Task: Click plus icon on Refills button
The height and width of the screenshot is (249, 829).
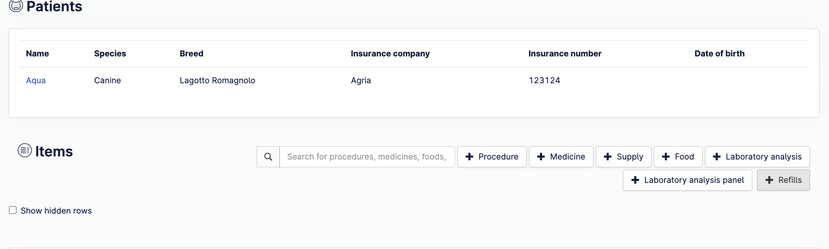Action: (x=769, y=180)
